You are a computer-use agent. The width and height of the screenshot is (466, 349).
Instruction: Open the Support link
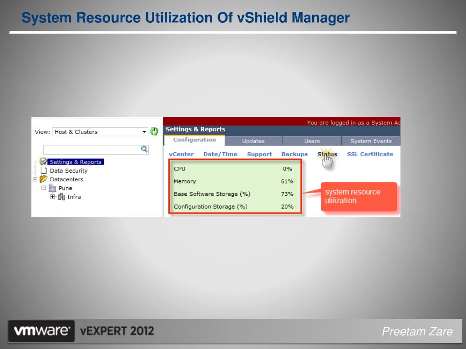click(x=259, y=155)
